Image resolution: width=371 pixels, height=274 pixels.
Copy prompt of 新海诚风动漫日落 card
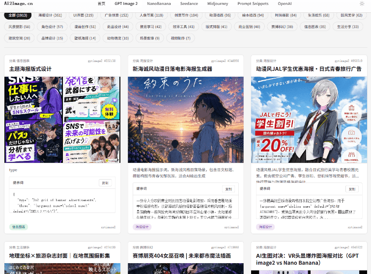pos(228,189)
